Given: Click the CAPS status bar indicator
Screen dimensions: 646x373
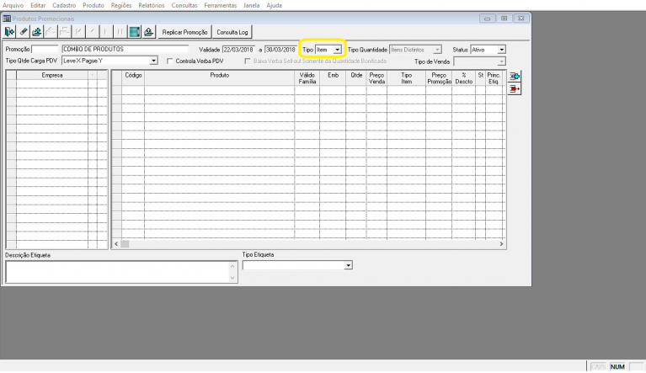Looking at the screenshot, I should click(x=598, y=367).
